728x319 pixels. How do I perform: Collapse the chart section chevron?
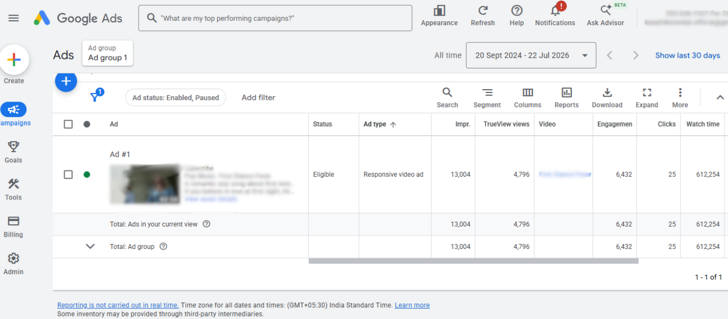pos(720,97)
